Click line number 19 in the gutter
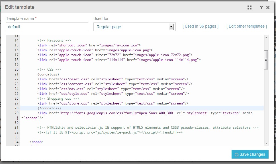The image size is (276, 164). (17, 65)
